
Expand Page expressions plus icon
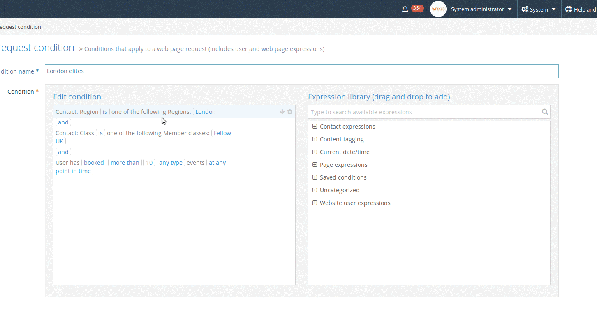315,165
